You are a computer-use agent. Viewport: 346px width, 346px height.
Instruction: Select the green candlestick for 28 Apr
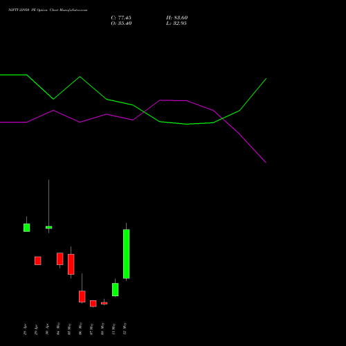(x=26, y=228)
